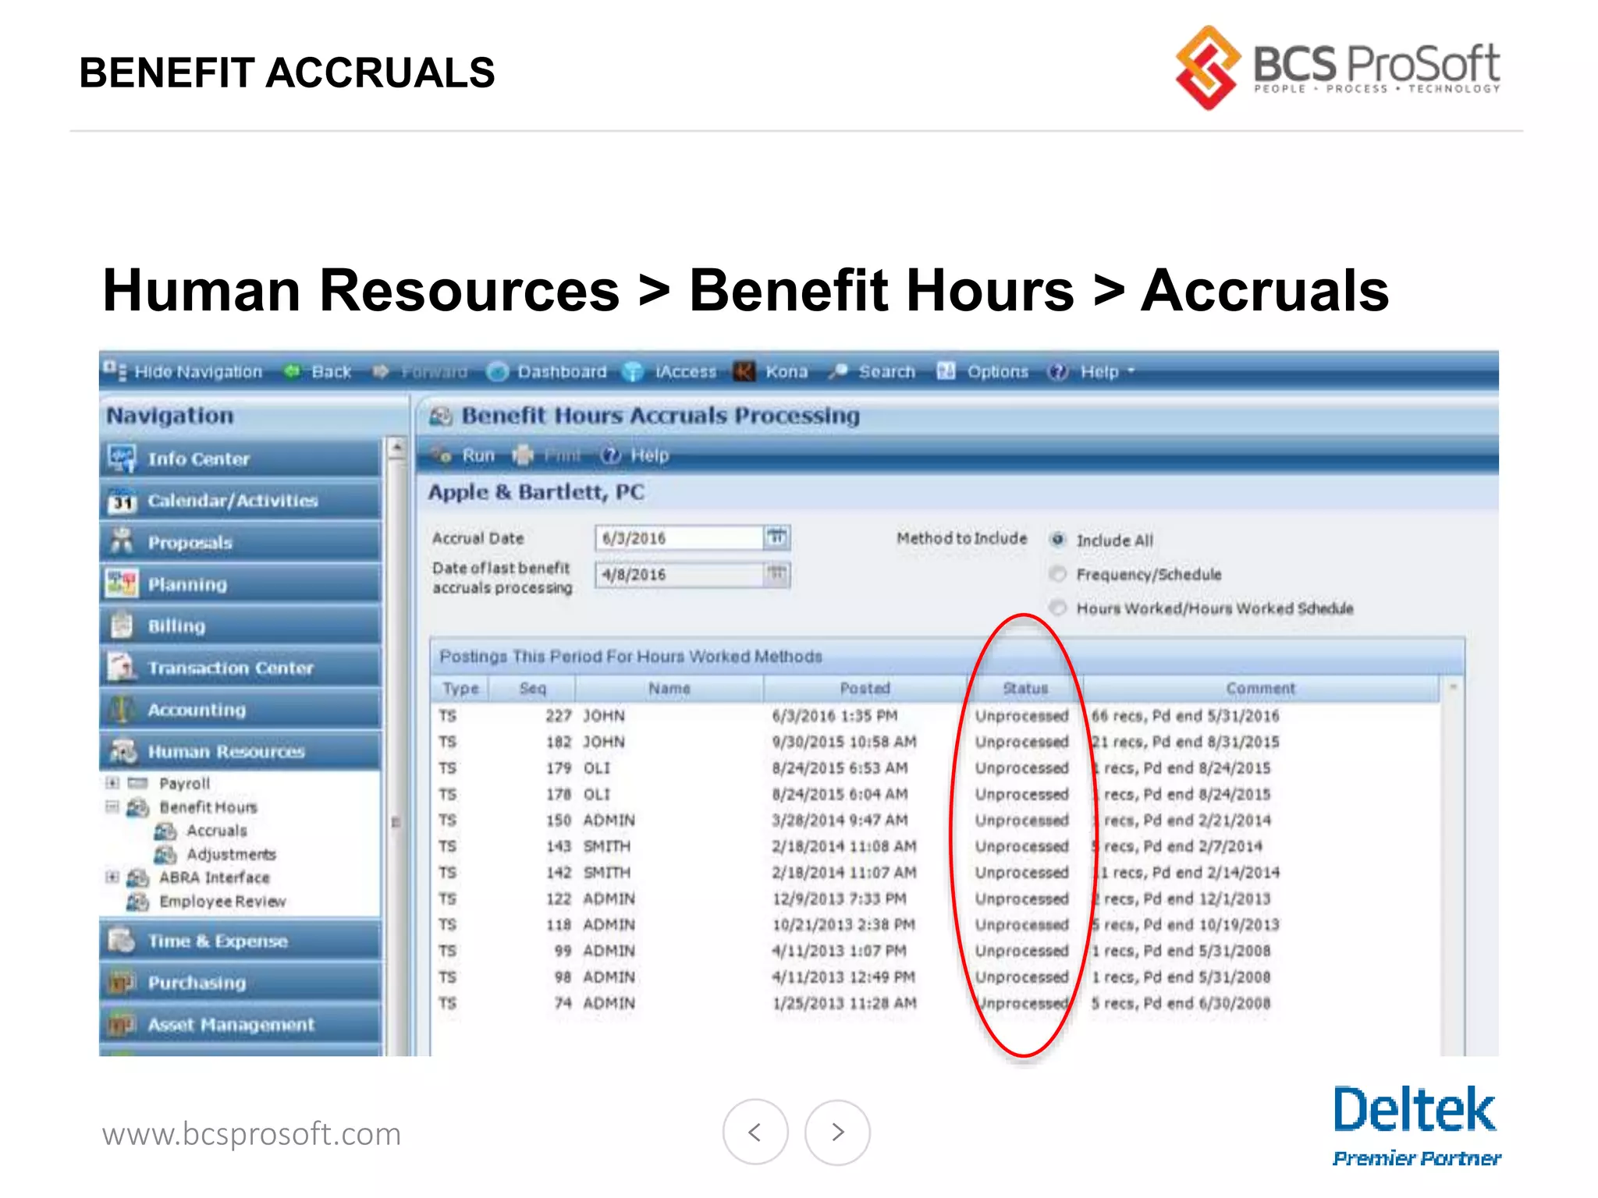
Task: Go to the previous slide arrow
Action: (x=755, y=1132)
